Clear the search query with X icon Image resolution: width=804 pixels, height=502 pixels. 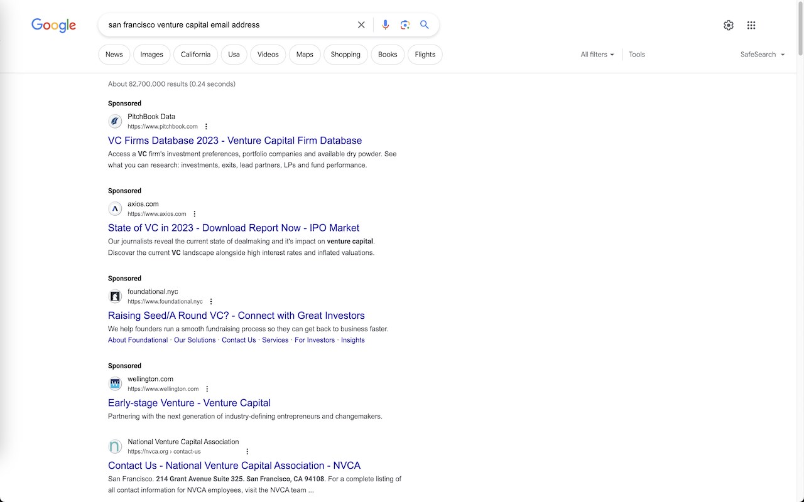[x=361, y=25]
